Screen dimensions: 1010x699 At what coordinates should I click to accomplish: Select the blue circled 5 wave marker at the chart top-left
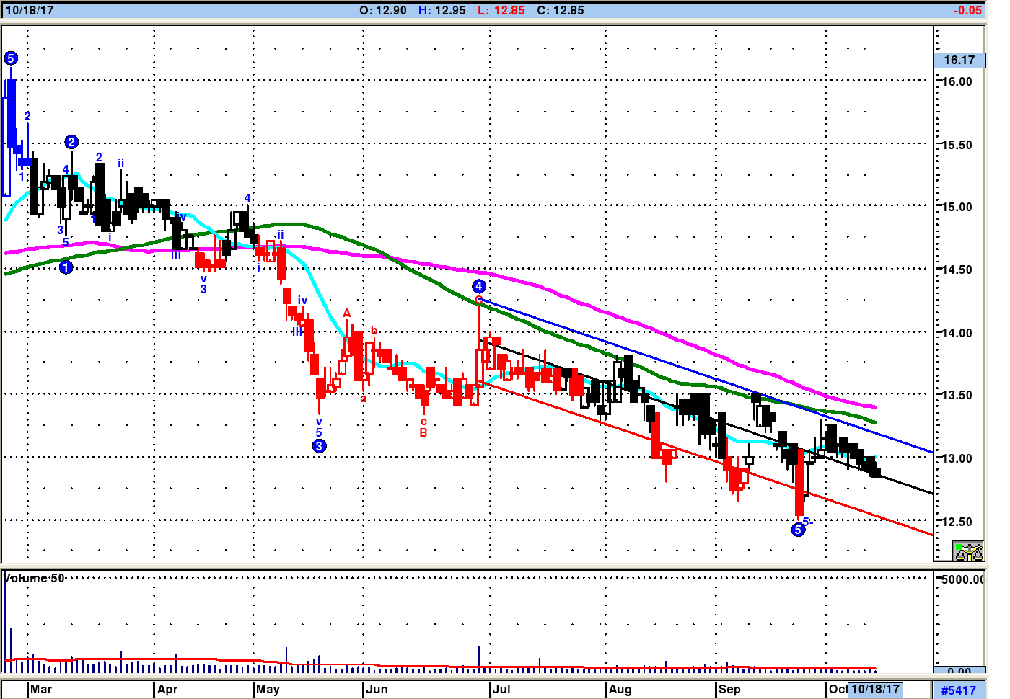(x=11, y=58)
